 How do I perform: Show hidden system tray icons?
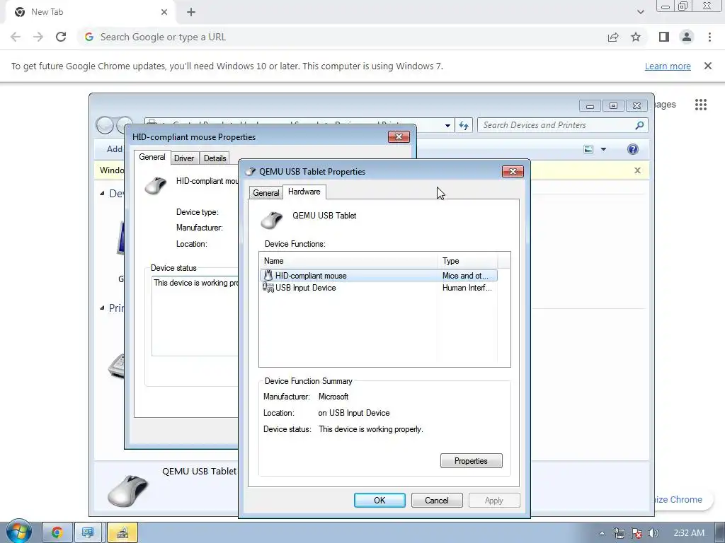click(602, 533)
